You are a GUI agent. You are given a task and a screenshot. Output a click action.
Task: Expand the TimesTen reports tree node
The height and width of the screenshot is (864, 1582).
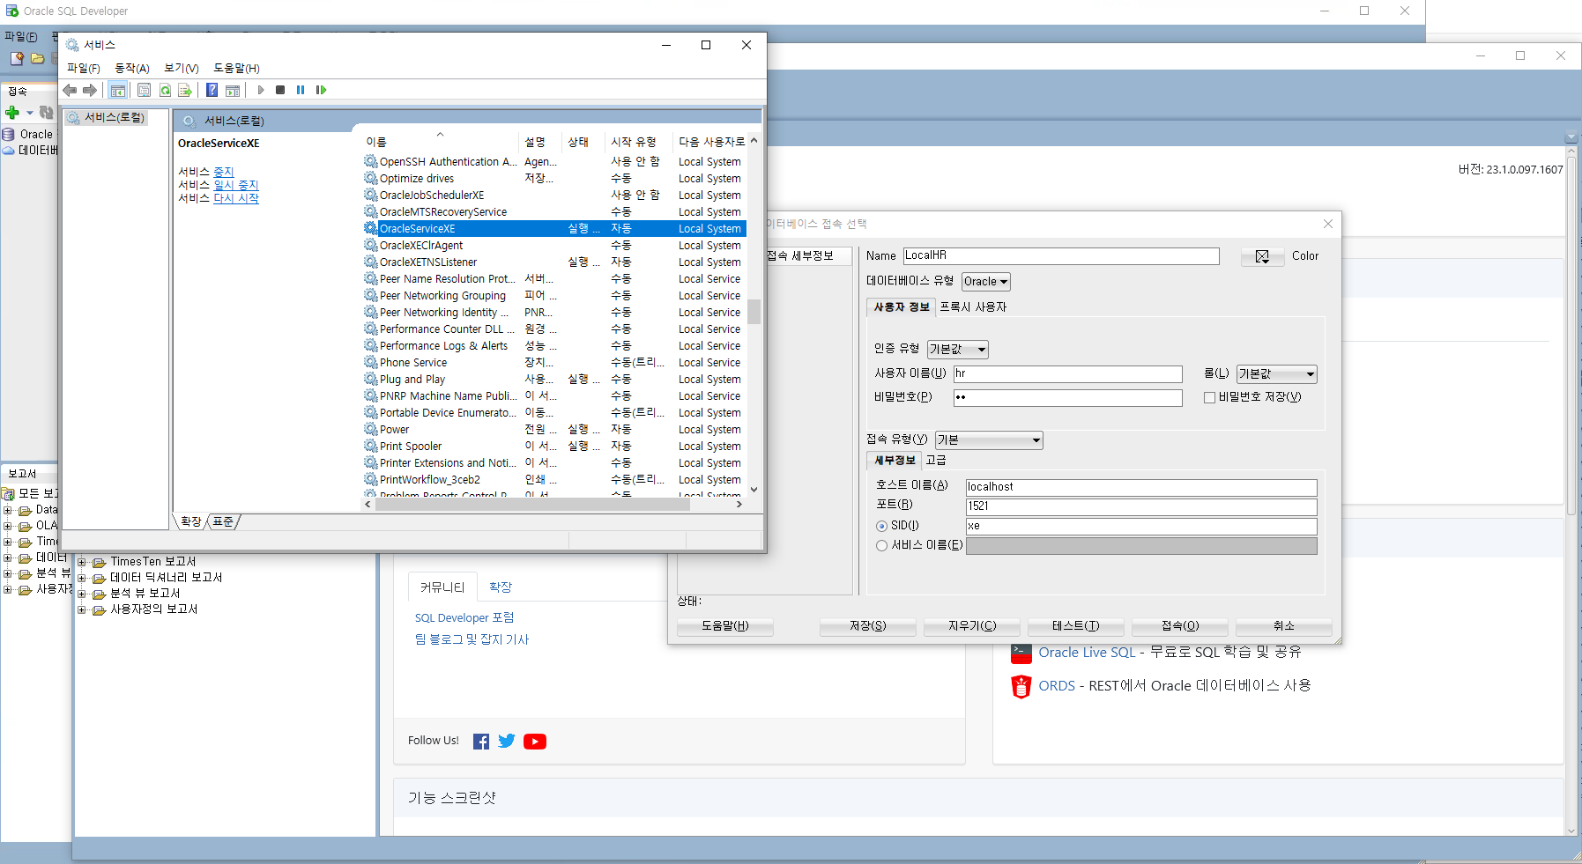(81, 562)
